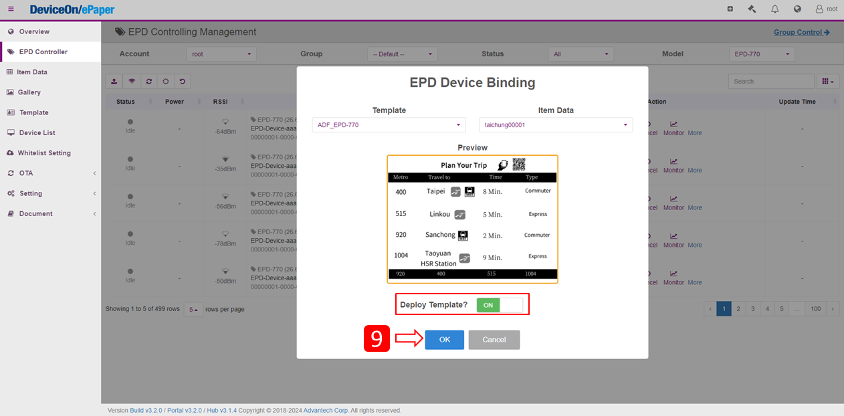Click the upload icon in toolbar
This screenshot has height=416, width=844.
pyautogui.click(x=114, y=82)
